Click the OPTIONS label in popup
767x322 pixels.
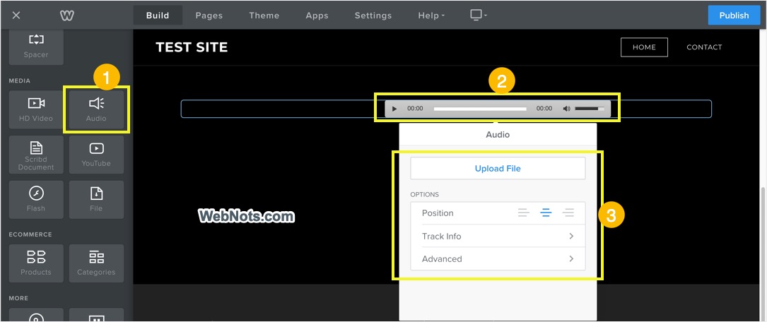[425, 194]
